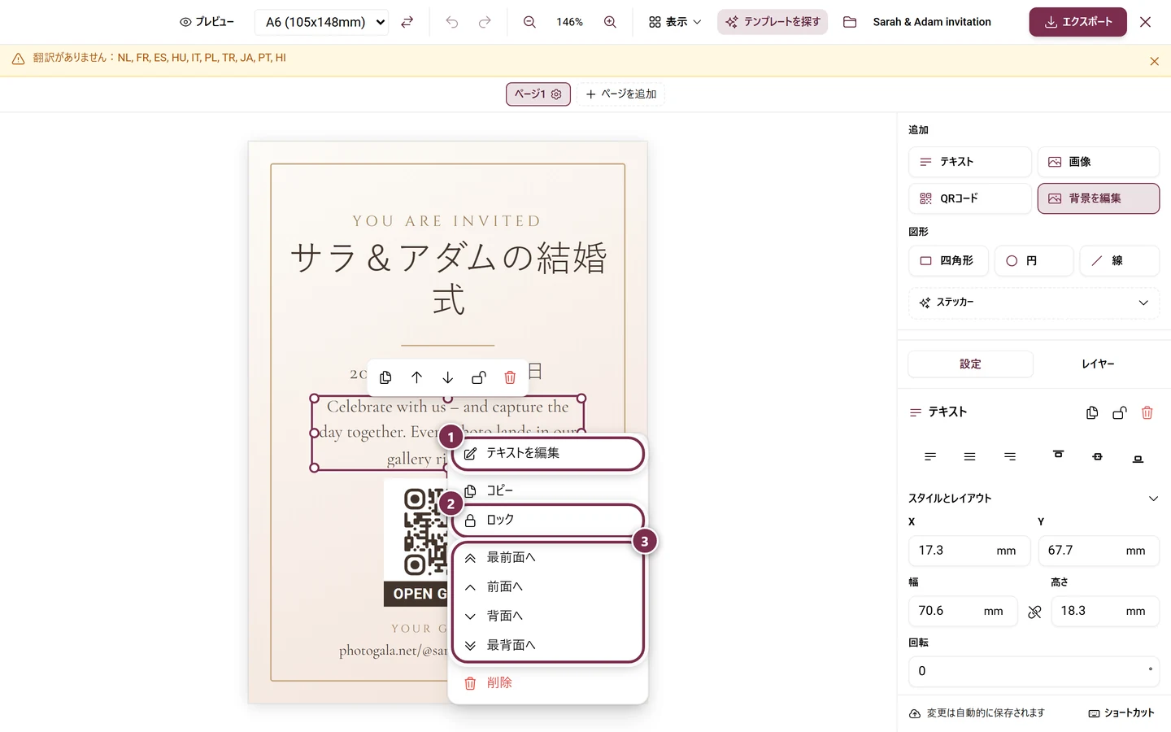The width and height of the screenshot is (1171, 732).
Task: Move element down using floating toolbar arrow
Action: [447, 377]
